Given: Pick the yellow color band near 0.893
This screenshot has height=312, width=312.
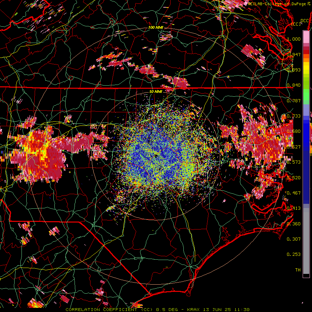Looking at the screenshot, I should tap(306, 68).
